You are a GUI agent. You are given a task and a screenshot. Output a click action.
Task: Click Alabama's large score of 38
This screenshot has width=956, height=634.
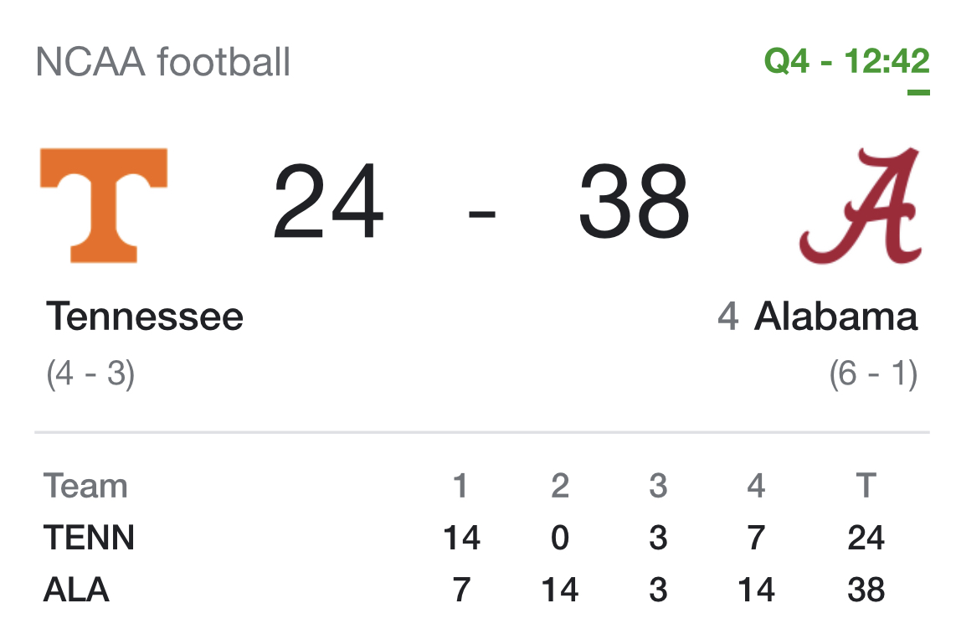pos(634,204)
